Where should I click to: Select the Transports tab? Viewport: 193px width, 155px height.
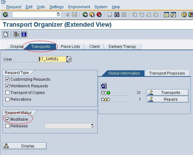tap(41, 47)
